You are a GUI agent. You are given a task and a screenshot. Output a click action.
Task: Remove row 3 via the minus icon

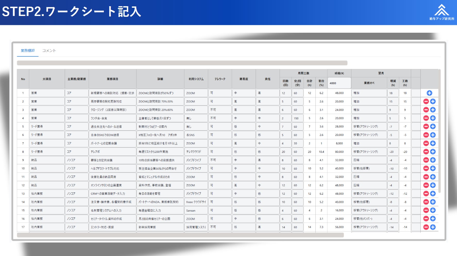click(426, 110)
